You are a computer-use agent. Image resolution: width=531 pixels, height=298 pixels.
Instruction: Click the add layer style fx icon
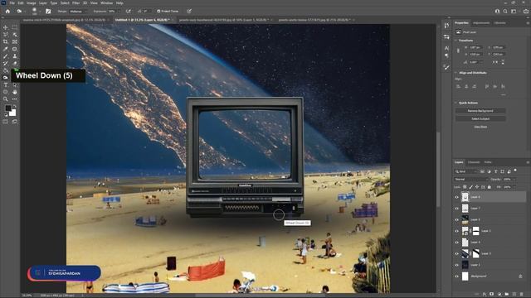[x=485, y=295]
